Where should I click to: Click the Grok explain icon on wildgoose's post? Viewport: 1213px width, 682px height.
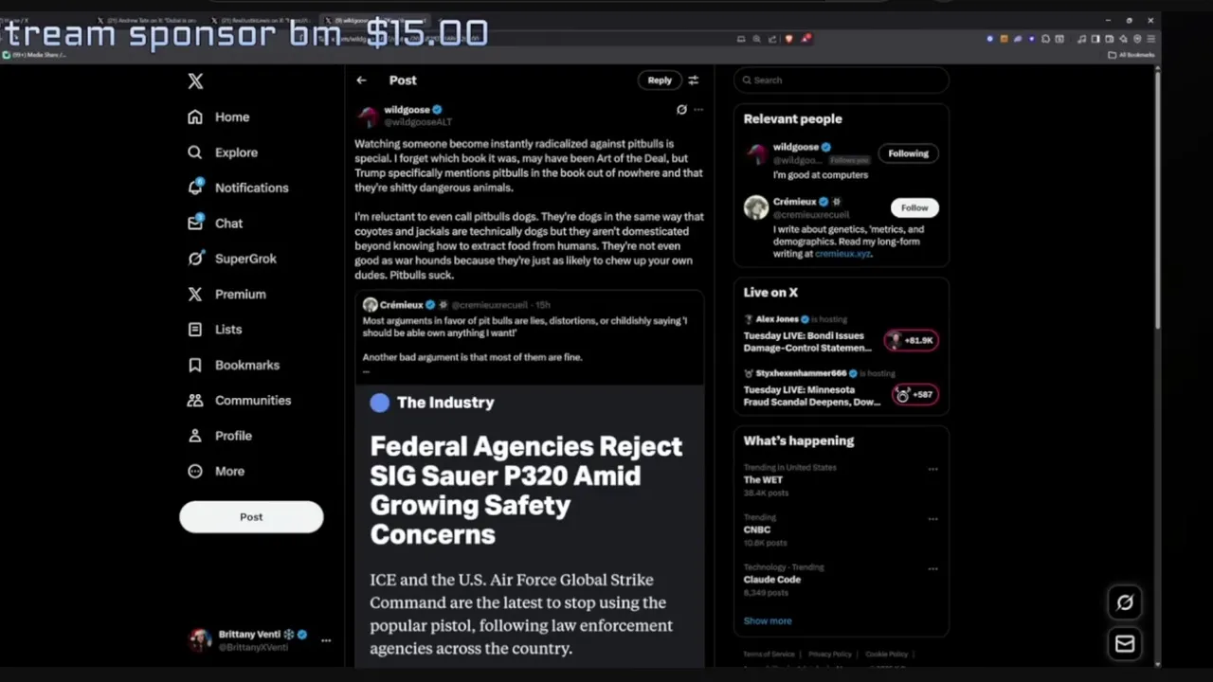681,110
